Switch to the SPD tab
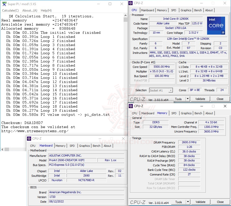Screen dimensions: 231x206 coord(174,10)
